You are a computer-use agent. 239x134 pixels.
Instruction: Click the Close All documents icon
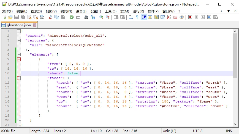[36, 17]
